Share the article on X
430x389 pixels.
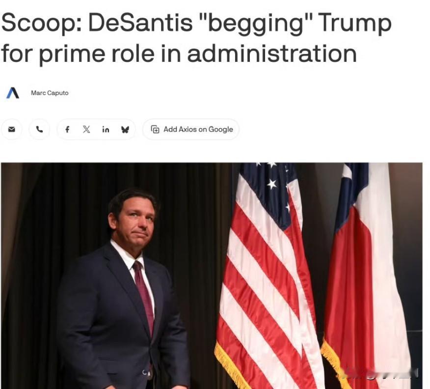tap(86, 129)
